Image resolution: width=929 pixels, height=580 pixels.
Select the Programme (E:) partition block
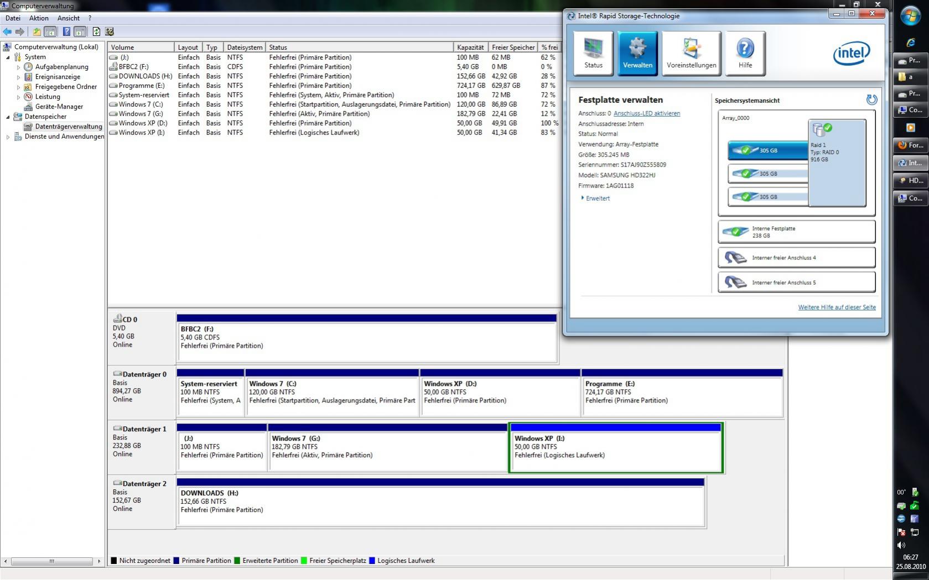(682, 393)
